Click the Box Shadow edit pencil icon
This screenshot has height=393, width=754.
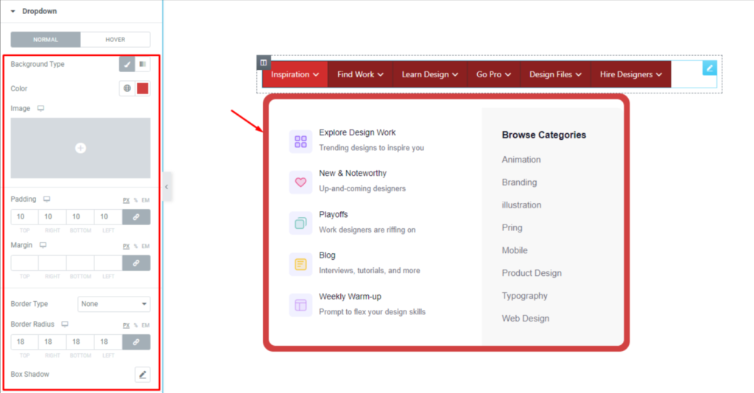[x=143, y=375]
